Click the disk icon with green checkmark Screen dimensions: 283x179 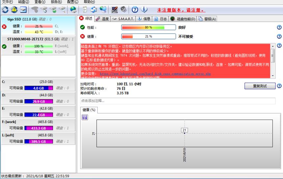coord(53,10)
